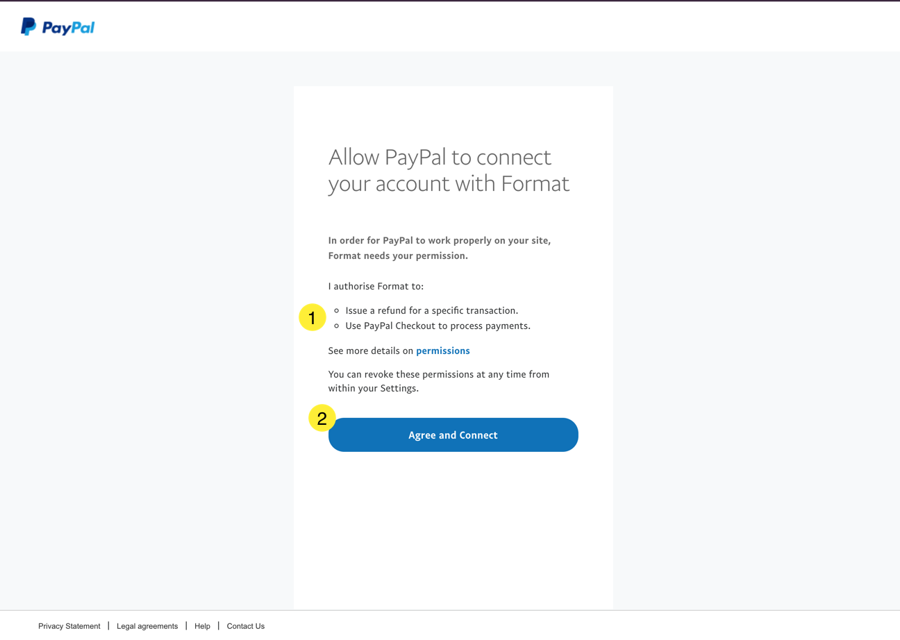Open the Legal agreements footer link

(x=147, y=626)
